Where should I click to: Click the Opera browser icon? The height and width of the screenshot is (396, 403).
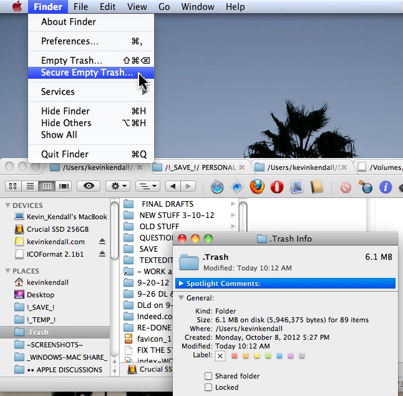(276, 186)
